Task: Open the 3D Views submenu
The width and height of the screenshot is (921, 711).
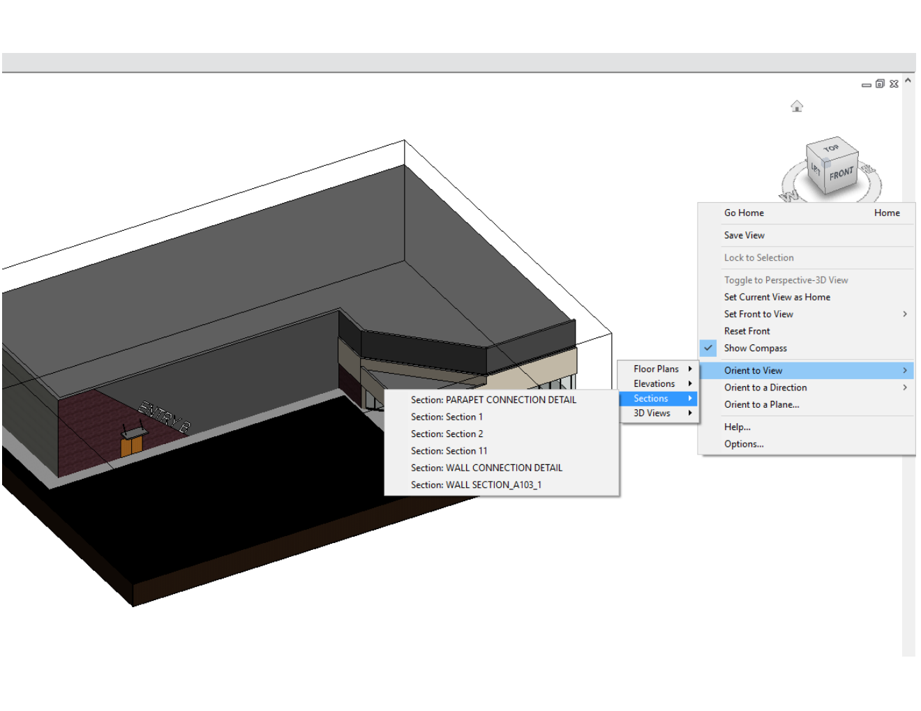Action: tap(658, 413)
